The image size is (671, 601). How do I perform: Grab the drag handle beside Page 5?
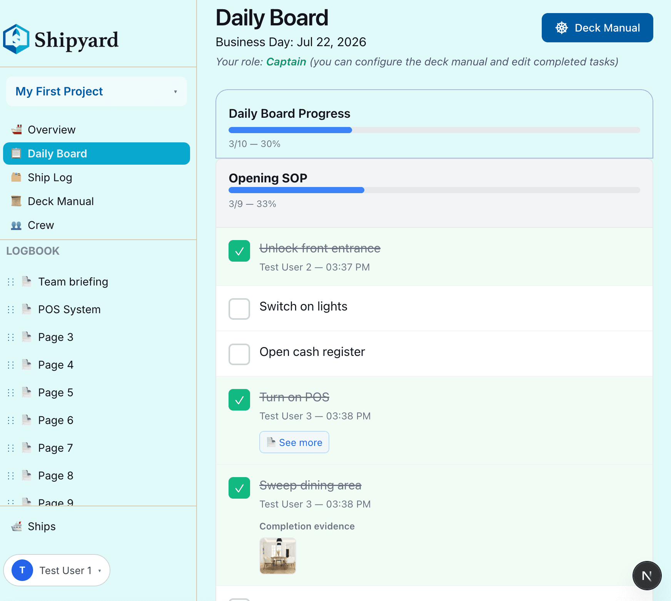tap(11, 393)
